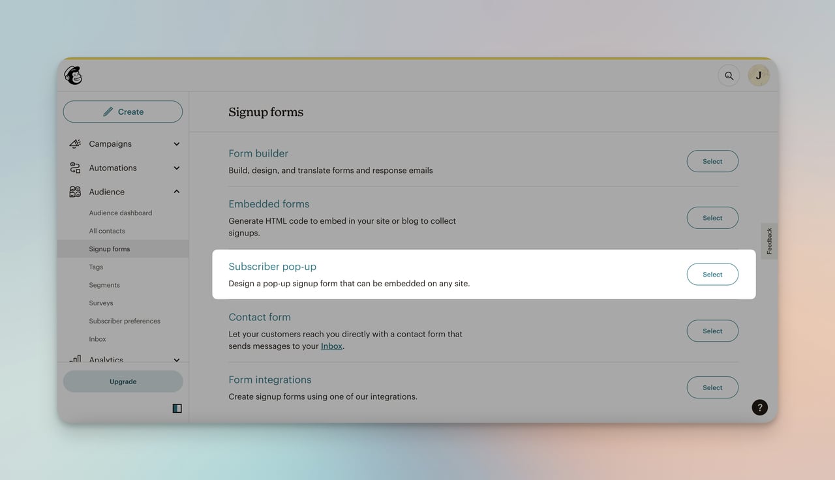This screenshot has height=480, width=835.
Task: Open the Feedback side tab
Action: point(769,241)
